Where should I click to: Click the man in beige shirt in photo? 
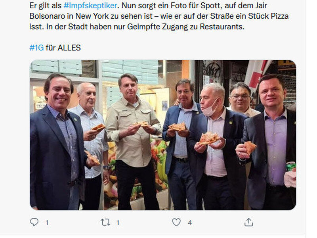point(133,142)
